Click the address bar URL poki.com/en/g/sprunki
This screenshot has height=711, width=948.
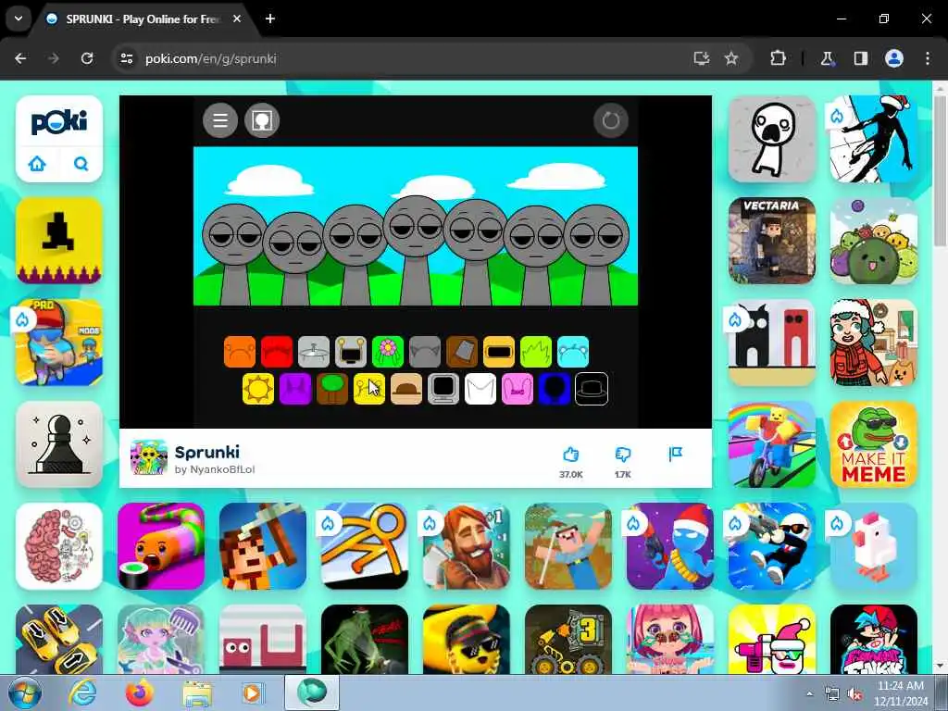(210, 58)
